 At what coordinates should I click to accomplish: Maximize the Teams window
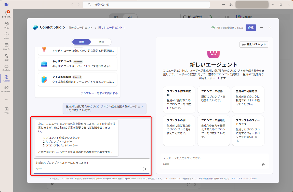281,5
